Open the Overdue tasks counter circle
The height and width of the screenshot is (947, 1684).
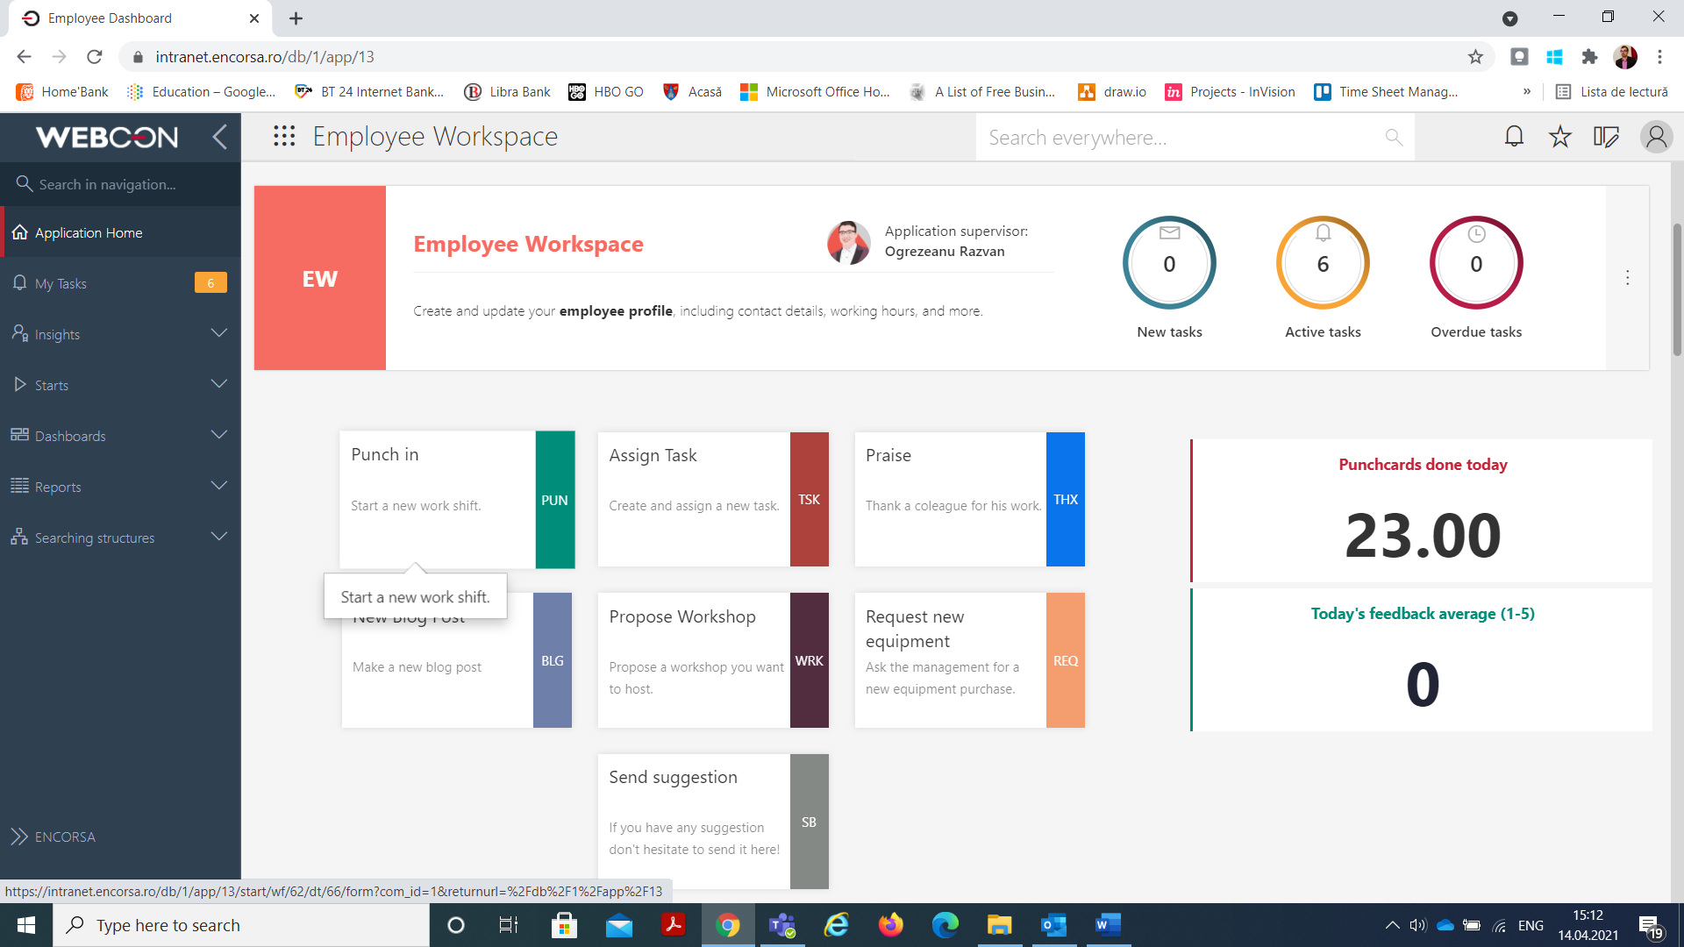pyautogui.click(x=1476, y=262)
